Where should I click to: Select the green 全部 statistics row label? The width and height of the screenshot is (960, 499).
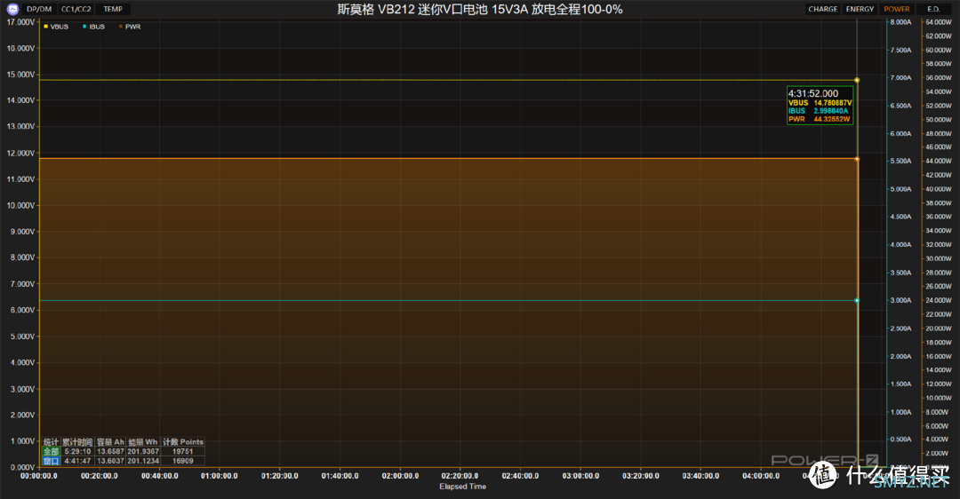[51, 451]
